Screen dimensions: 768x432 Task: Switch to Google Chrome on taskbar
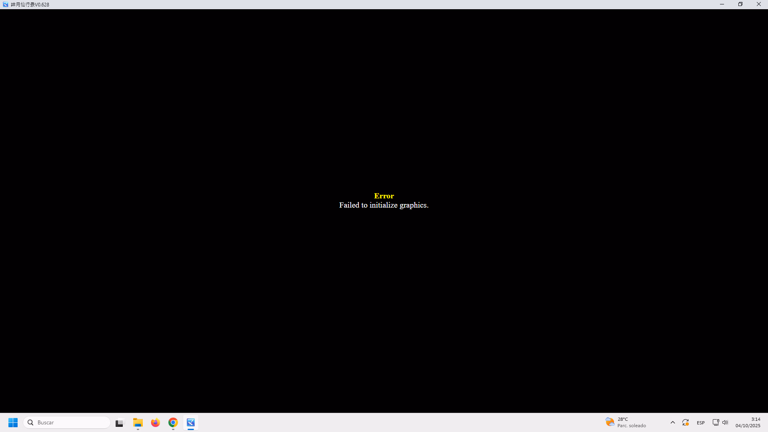(x=173, y=422)
